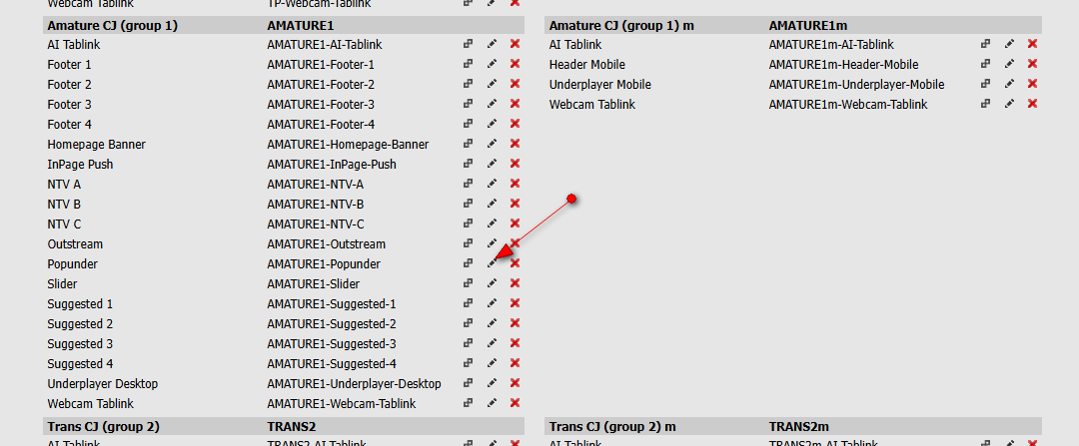Edit the AMATURE1-Suggested-4 zone
1079x446 pixels.
tap(492, 364)
